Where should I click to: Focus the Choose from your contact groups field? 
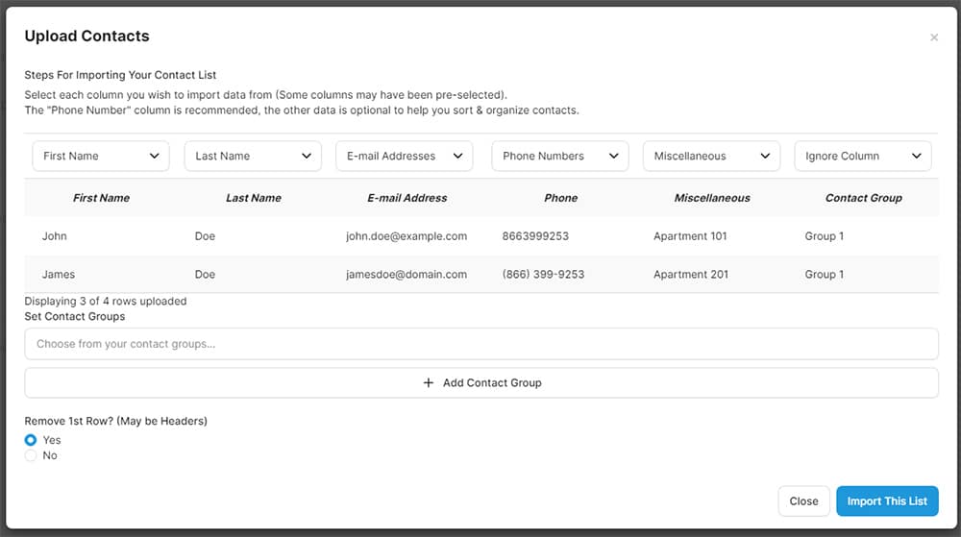click(x=480, y=343)
